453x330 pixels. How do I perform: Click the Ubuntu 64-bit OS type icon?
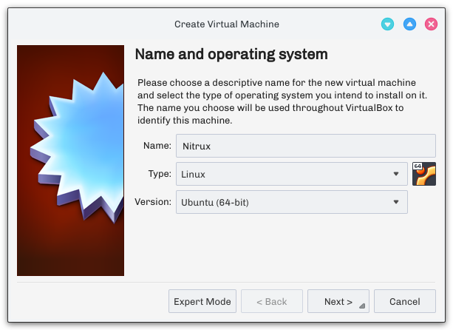pyautogui.click(x=424, y=174)
